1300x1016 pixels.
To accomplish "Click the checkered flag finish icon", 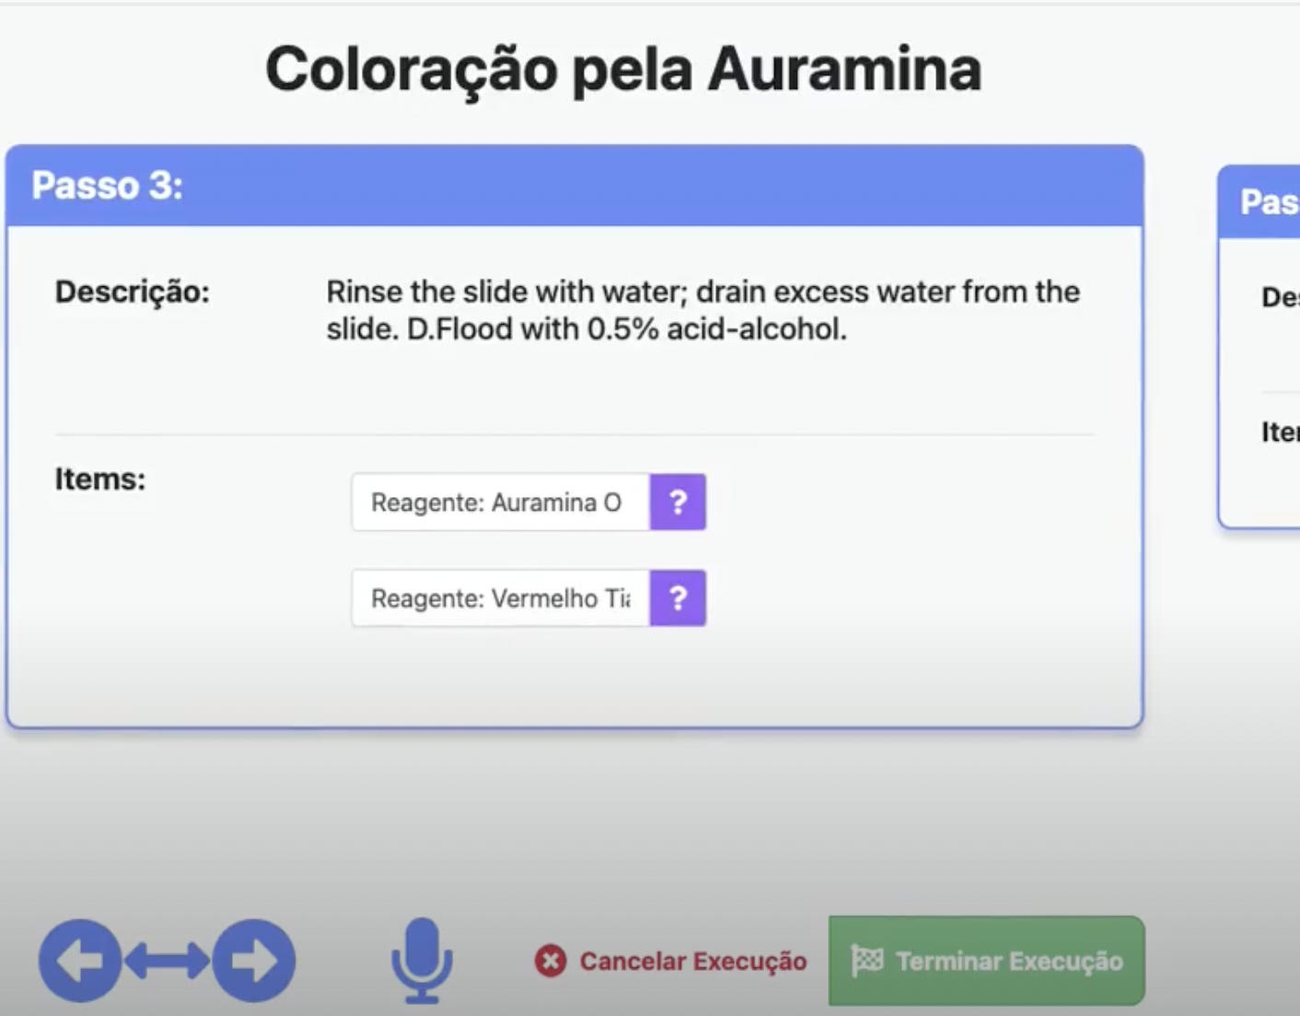I will click(867, 961).
